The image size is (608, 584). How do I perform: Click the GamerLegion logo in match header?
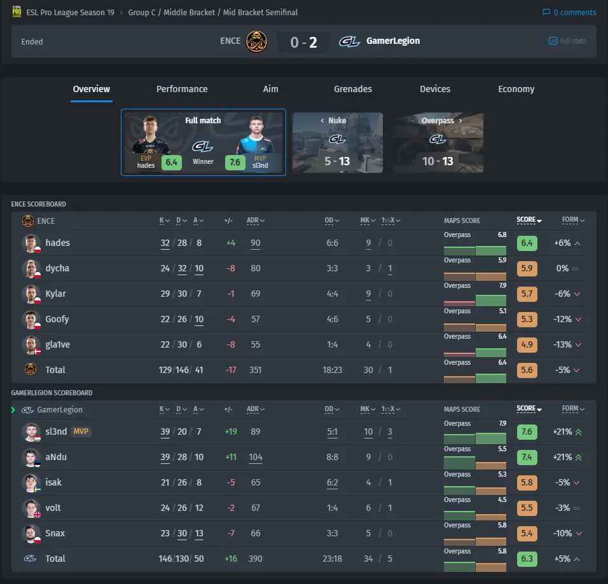pos(349,41)
